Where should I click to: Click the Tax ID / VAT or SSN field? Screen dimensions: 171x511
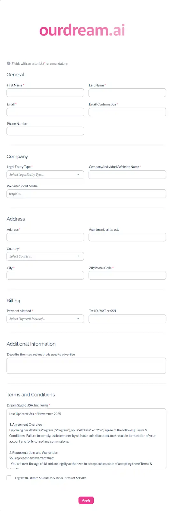[x=127, y=319]
